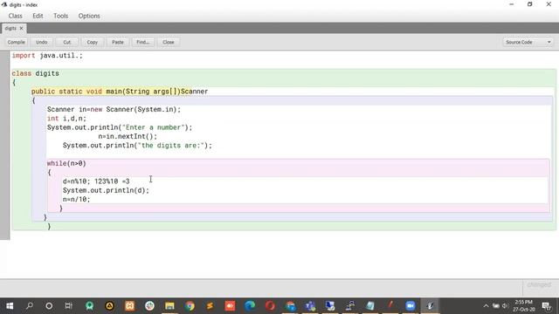The image size is (559, 314).
Task: Click the 'the digits are:' println line
Action: click(137, 146)
